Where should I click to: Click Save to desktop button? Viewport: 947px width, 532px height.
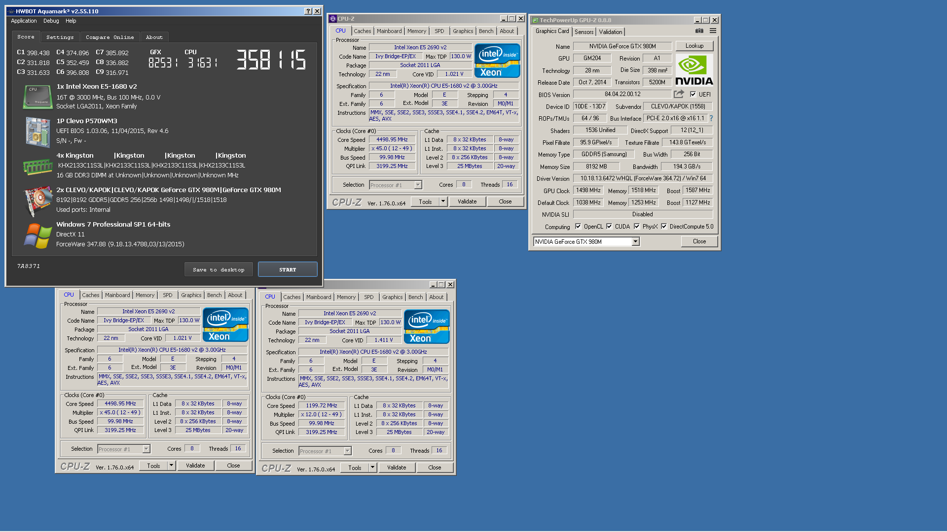219,269
